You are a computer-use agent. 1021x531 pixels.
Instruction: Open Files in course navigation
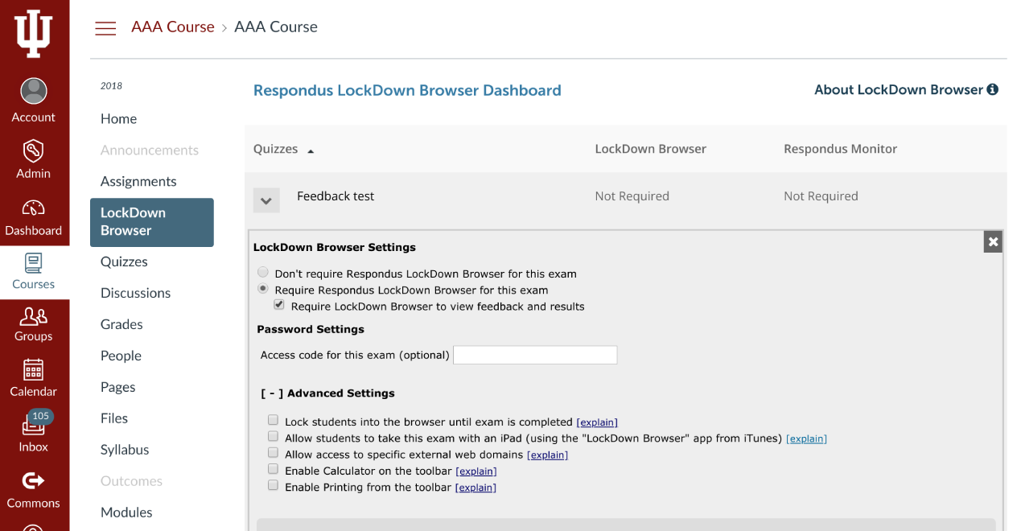(114, 418)
